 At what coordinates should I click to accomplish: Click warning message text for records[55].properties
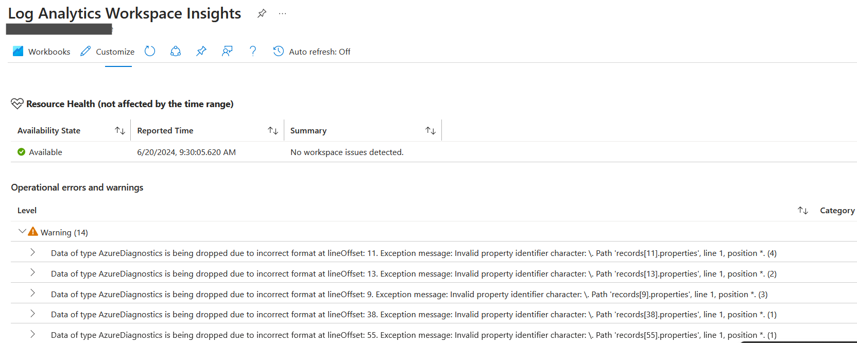tap(414, 335)
